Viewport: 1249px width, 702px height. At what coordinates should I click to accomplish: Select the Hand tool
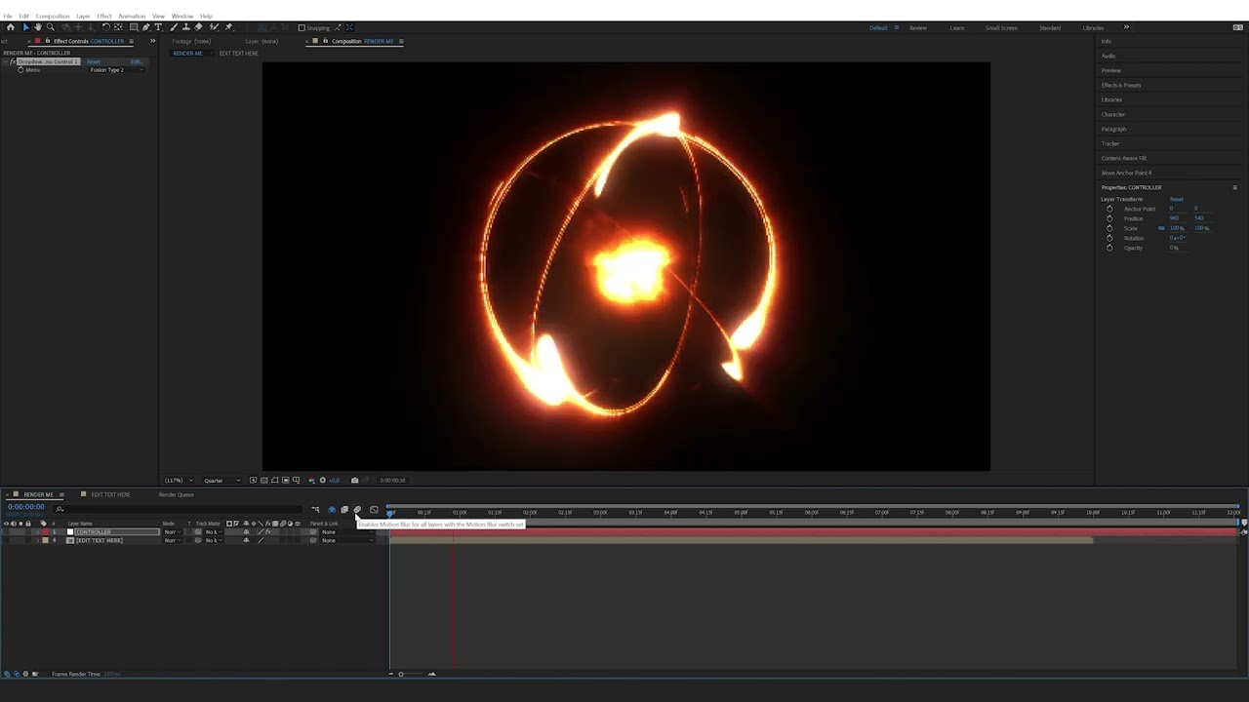pyautogui.click(x=38, y=27)
